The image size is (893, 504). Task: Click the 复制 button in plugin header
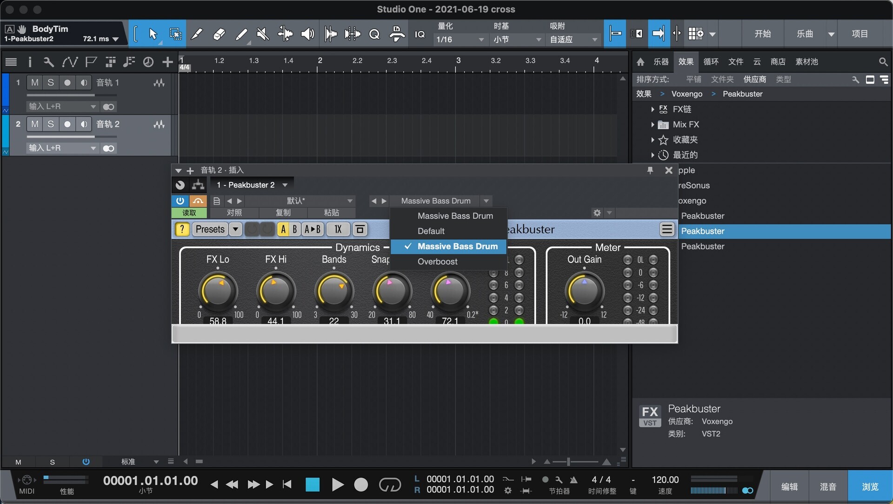coord(283,213)
